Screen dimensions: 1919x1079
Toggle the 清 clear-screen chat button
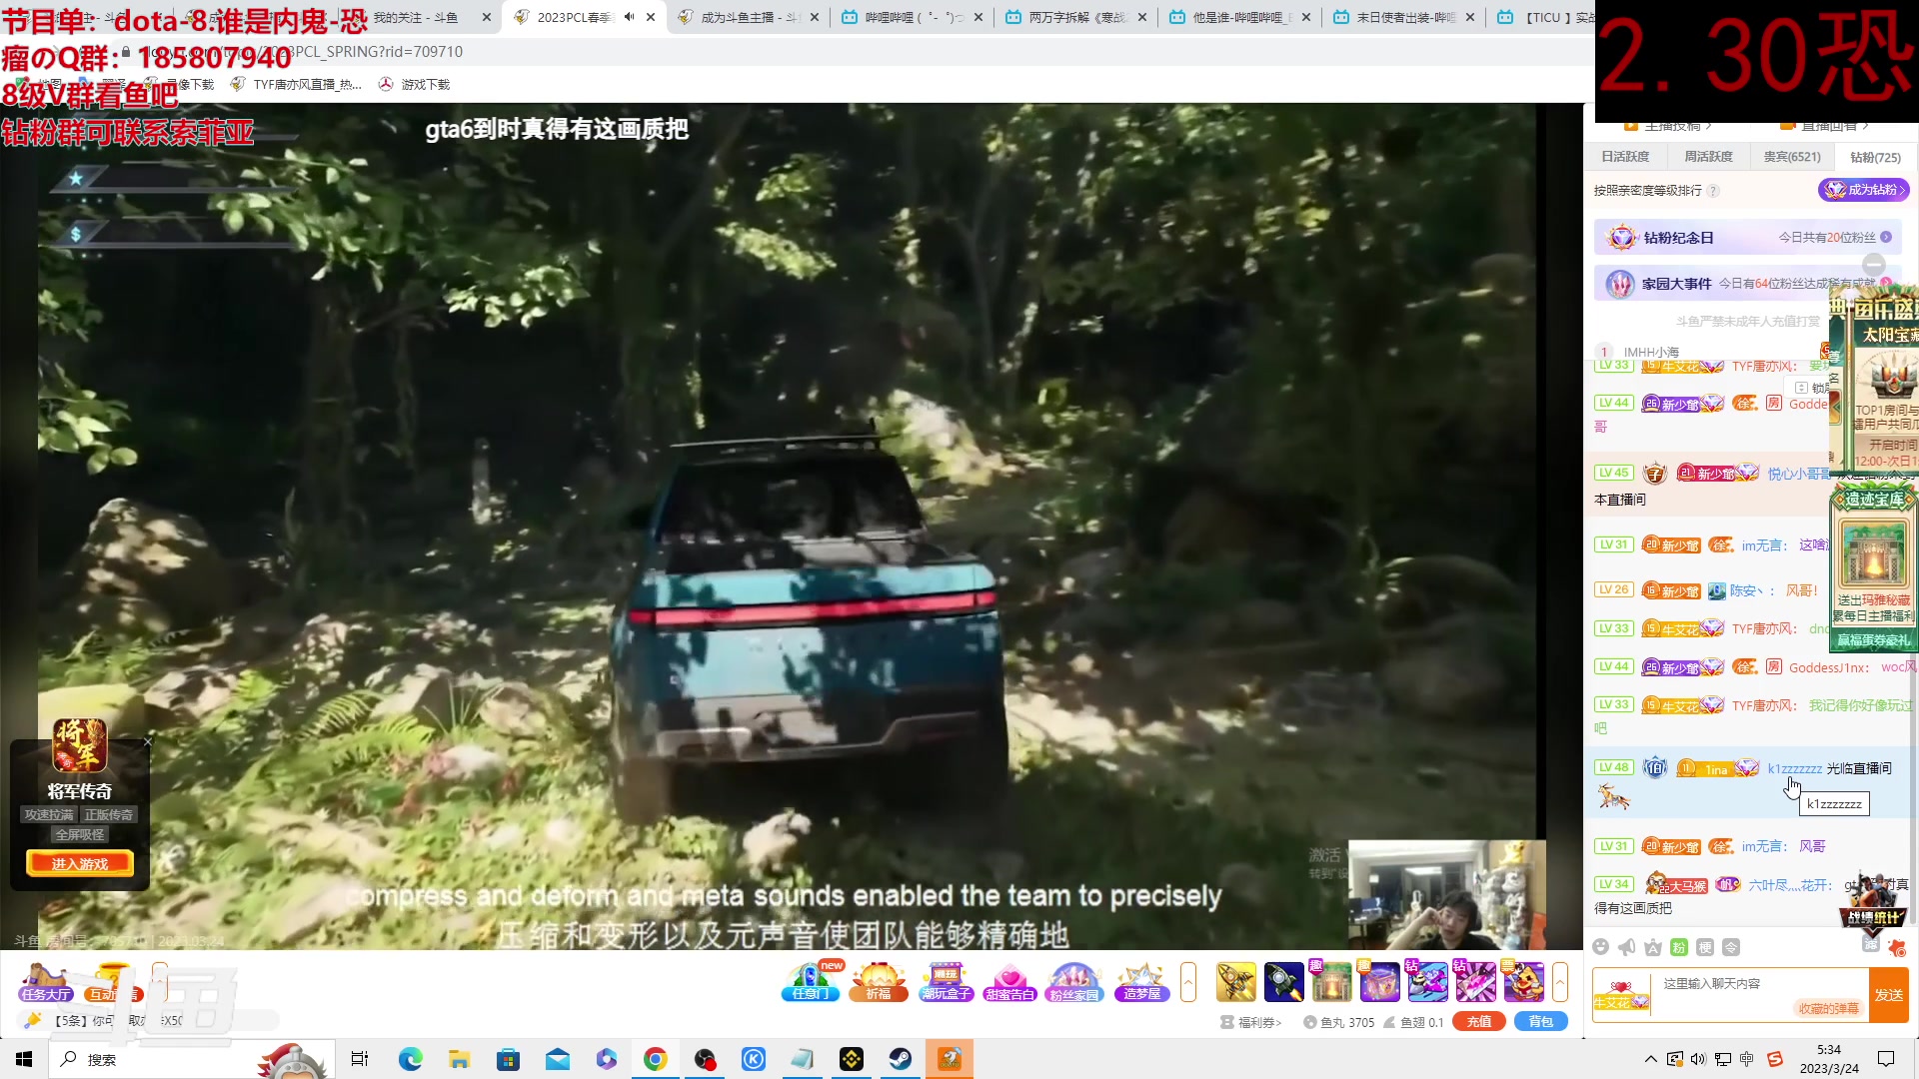pos(1871,944)
